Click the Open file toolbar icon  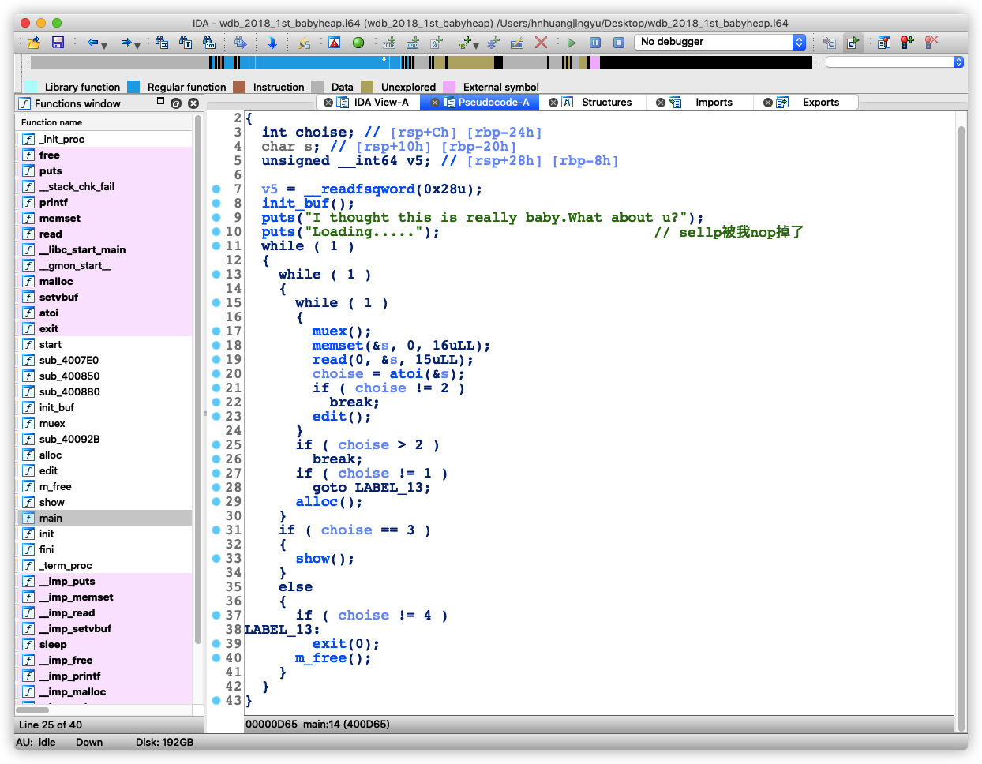coord(33,43)
